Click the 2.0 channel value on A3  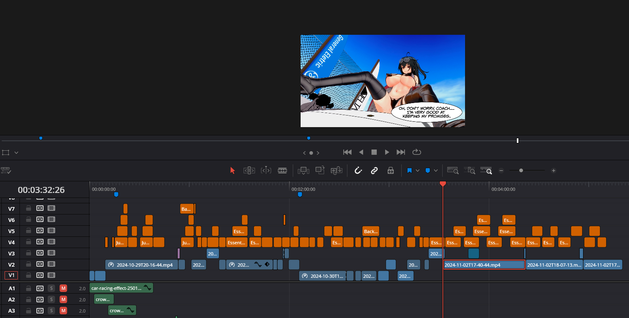click(82, 311)
